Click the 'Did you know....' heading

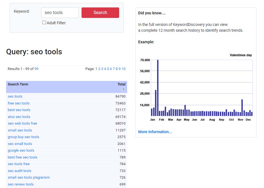152,13
